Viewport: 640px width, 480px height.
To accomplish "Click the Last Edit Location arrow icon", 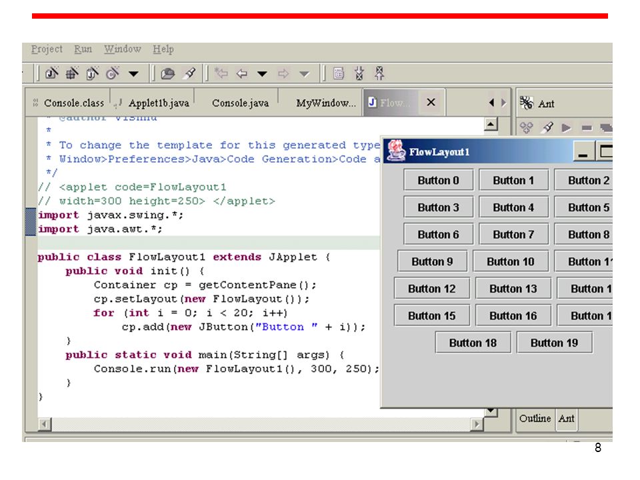I will click(221, 73).
